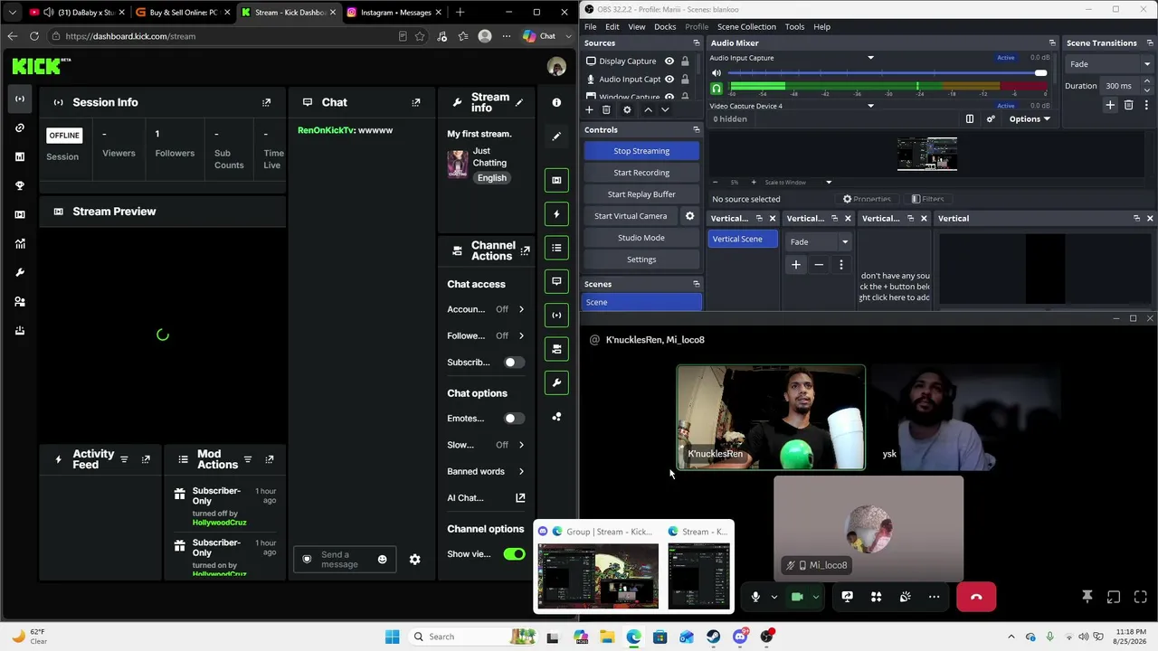
Task: Open source properties gear in OBS Sources
Action: tap(627, 109)
